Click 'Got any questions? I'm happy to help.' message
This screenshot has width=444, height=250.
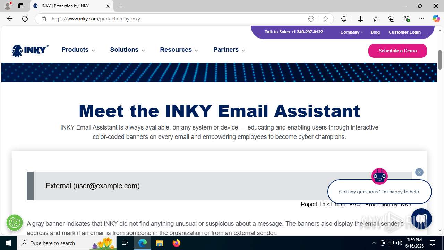[x=379, y=192]
